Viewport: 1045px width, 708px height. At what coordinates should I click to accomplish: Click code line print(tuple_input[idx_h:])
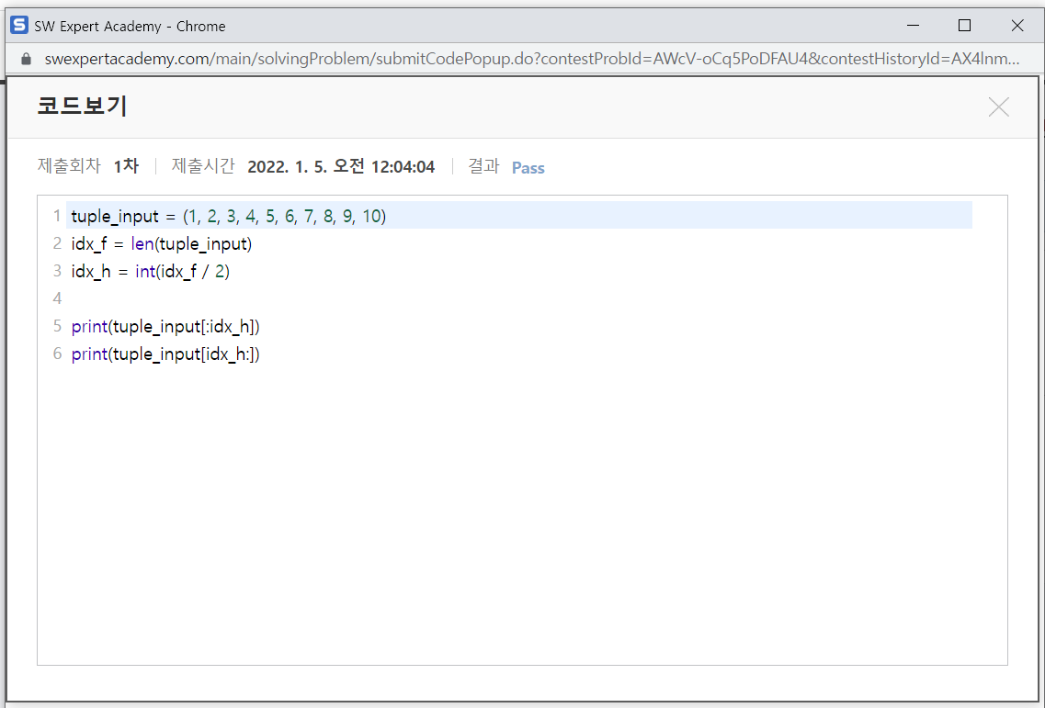[x=165, y=354]
